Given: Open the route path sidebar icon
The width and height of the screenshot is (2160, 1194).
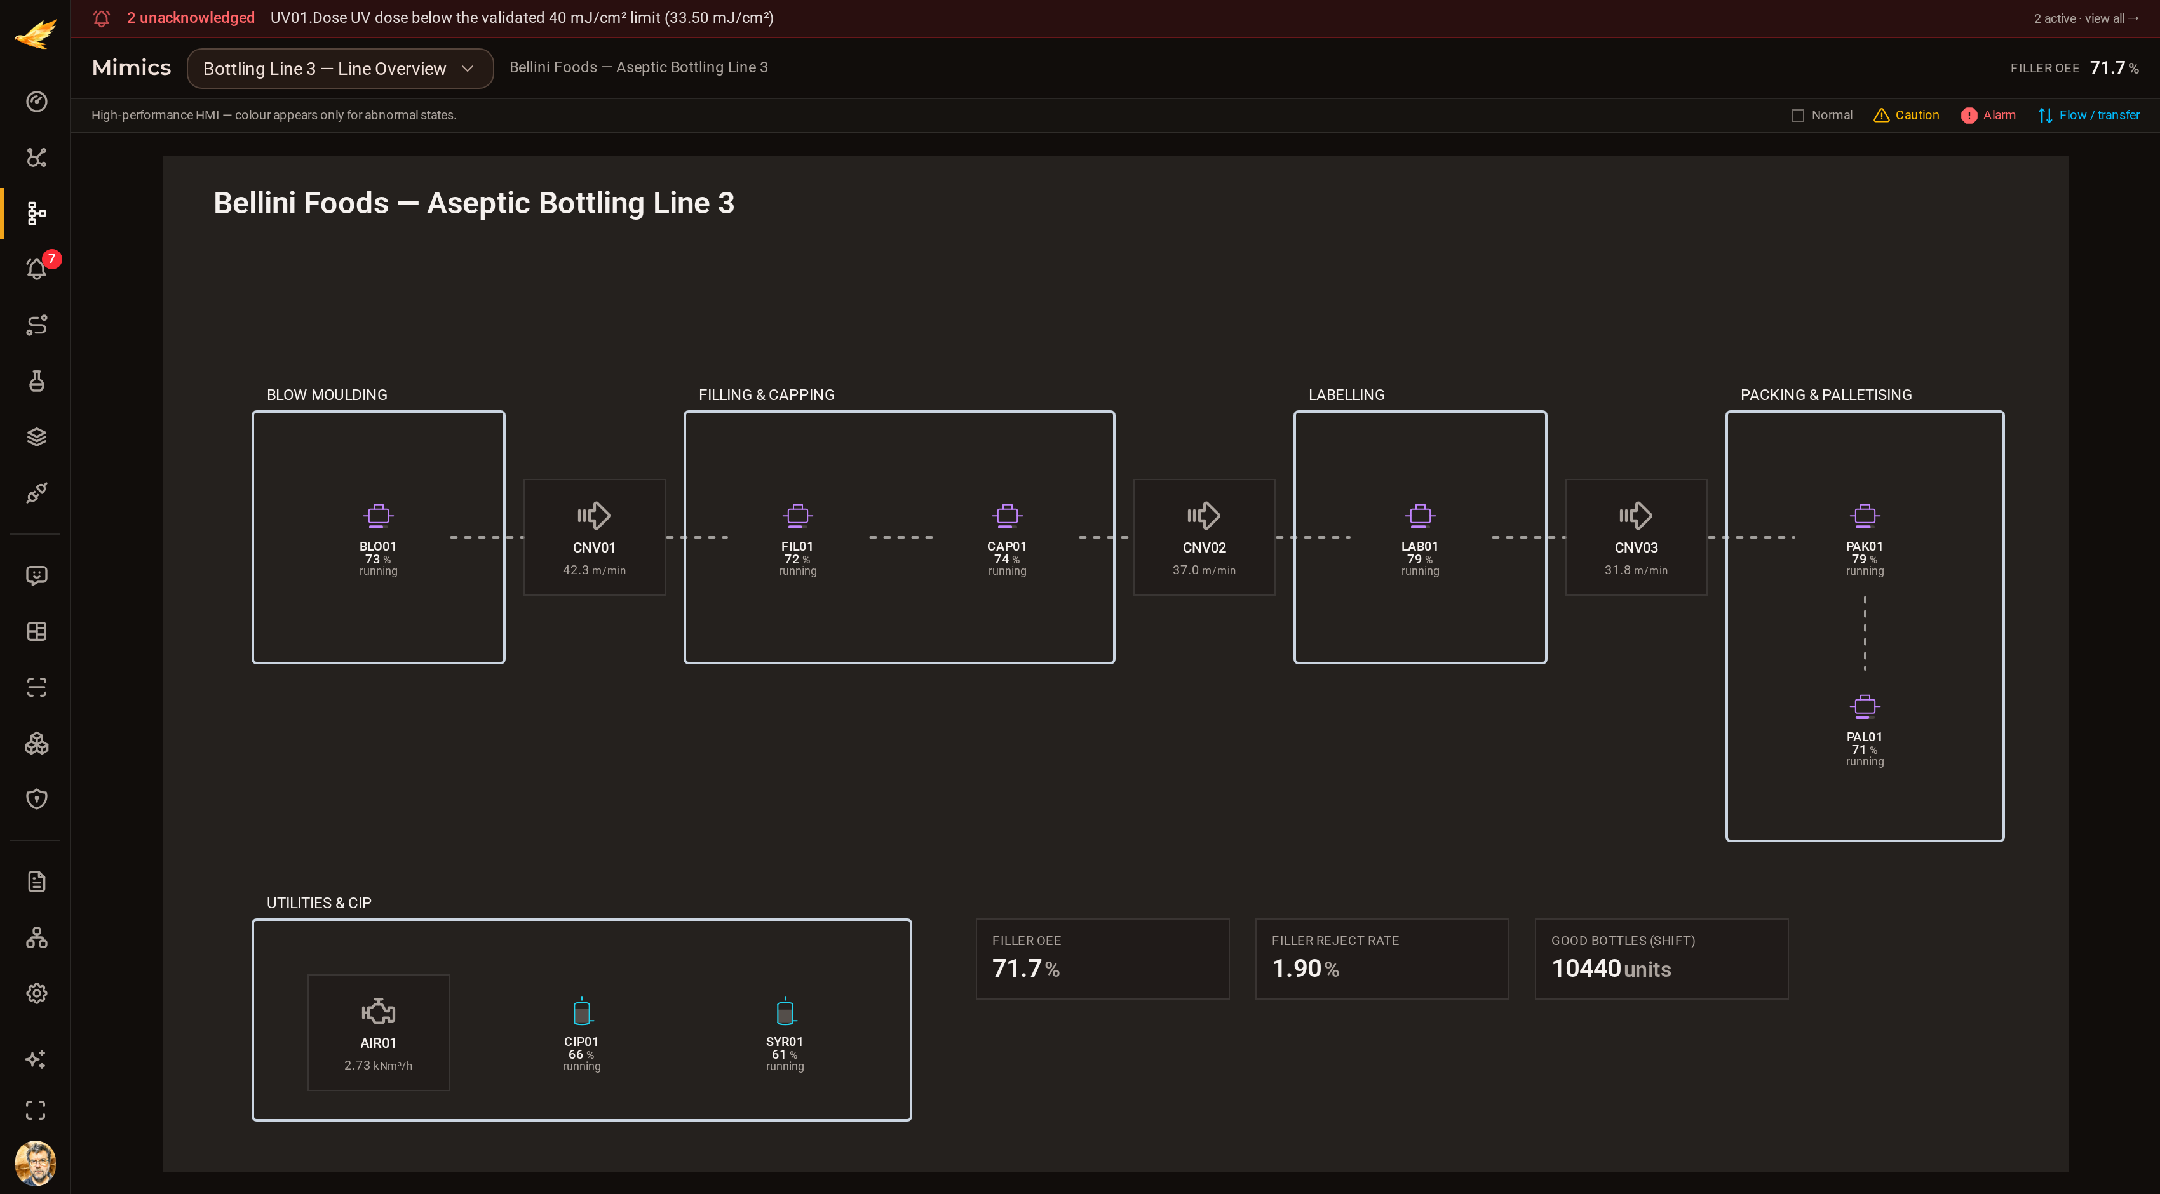Looking at the screenshot, I should click(36, 325).
